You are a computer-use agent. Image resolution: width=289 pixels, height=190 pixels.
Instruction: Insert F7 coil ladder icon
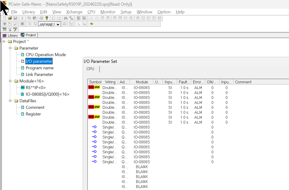click(x=125, y=18)
